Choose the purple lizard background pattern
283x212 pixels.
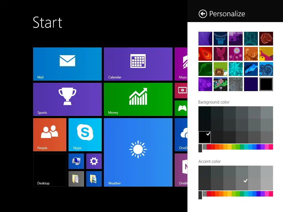(x=205, y=84)
